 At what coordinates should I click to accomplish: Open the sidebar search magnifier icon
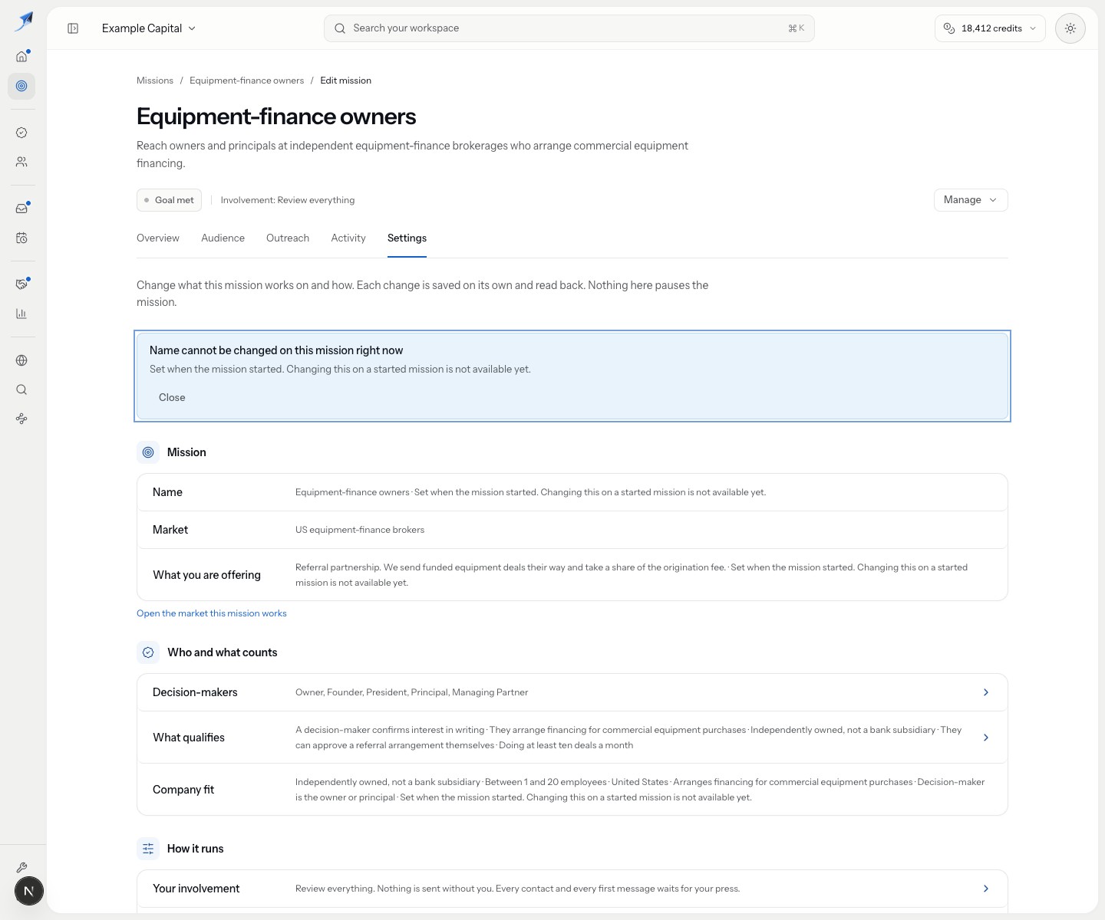point(21,389)
